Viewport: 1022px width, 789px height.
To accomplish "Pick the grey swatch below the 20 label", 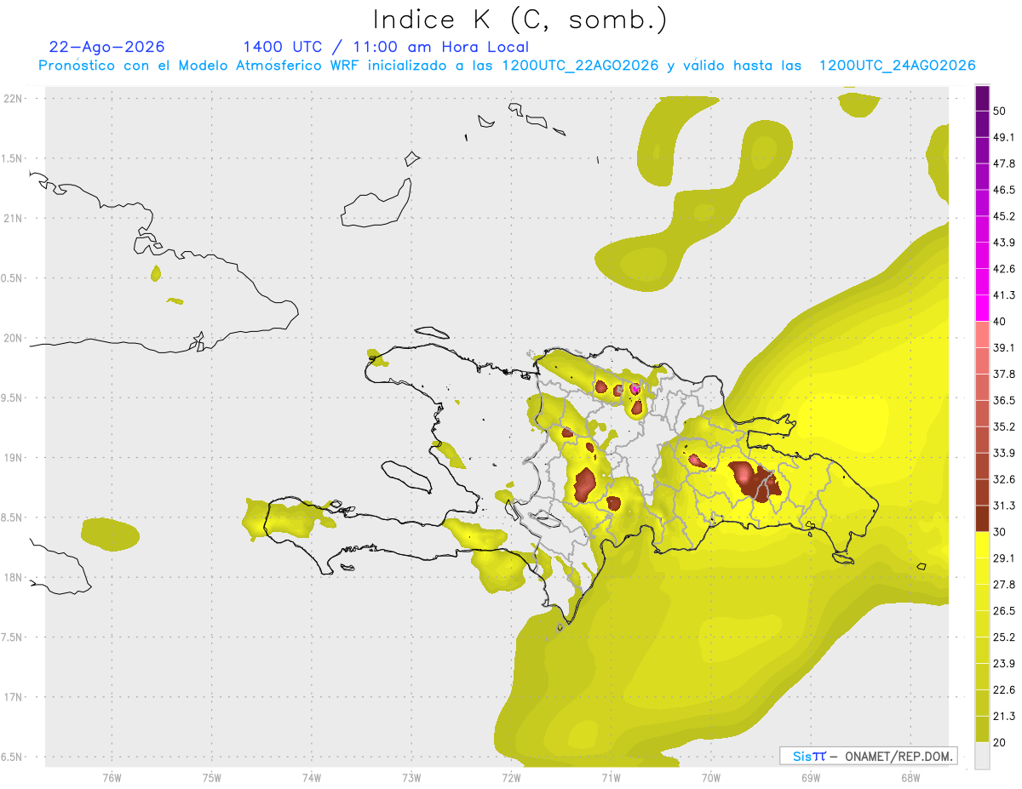I will [982, 756].
